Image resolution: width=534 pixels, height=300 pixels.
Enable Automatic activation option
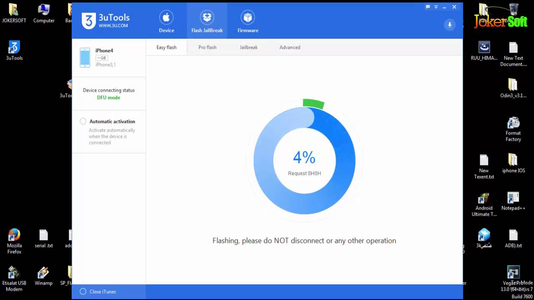83,121
